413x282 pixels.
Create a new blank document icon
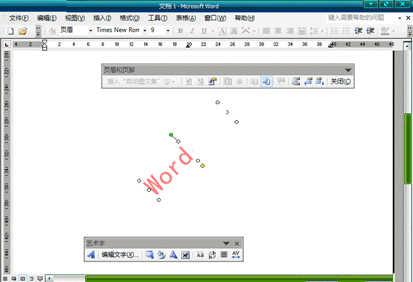click(11, 31)
